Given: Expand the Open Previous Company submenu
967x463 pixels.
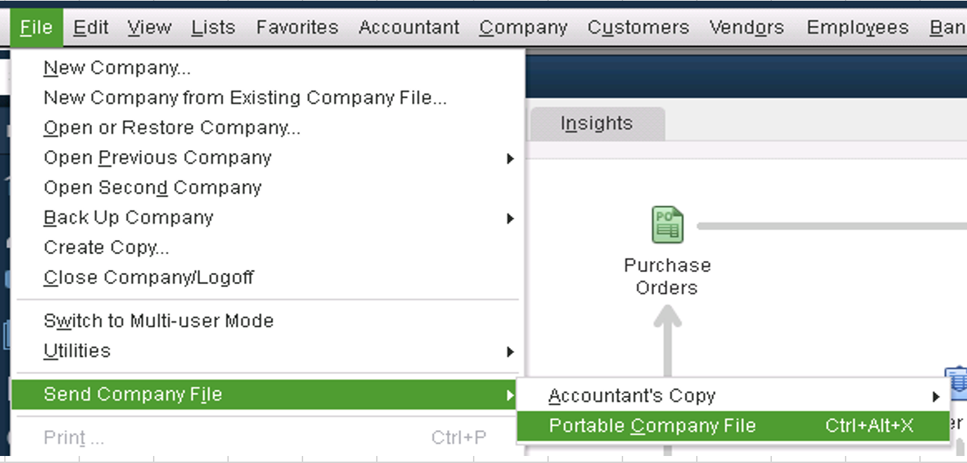Looking at the screenshot, I should [x=157, y=157].
